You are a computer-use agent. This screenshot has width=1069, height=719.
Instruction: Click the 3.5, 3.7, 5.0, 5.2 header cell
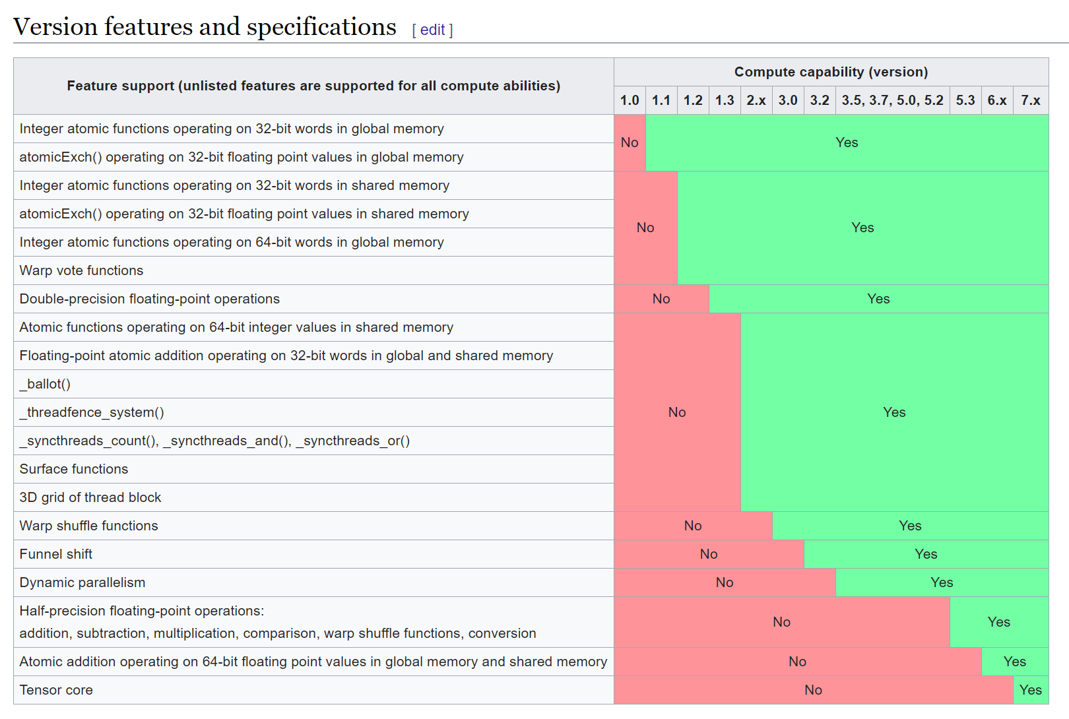[x=892, y=100]
